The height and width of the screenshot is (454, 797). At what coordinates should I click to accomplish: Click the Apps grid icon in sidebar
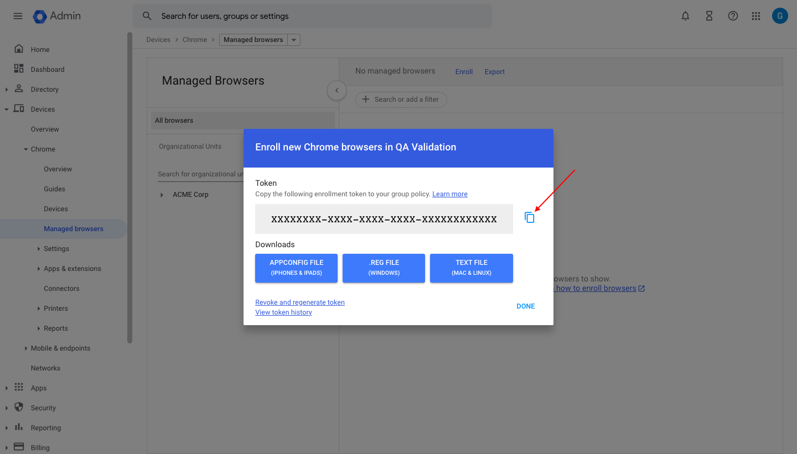pos(19,387)
